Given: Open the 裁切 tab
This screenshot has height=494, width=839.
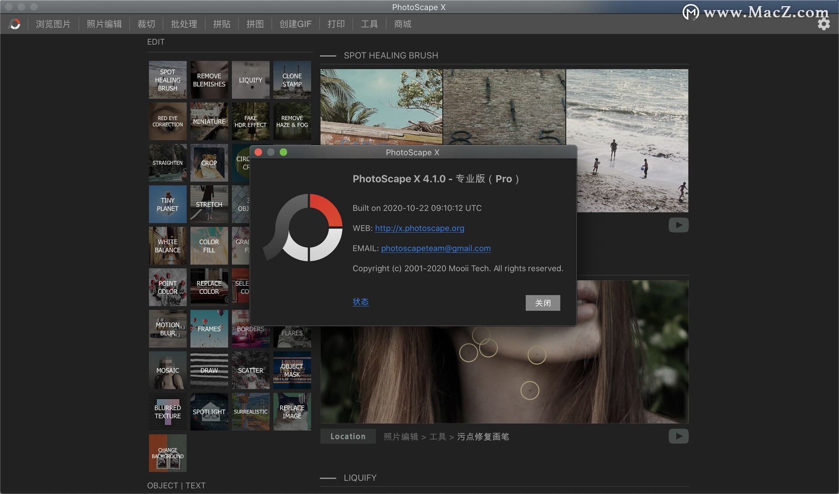Looking at the screenshot, I should coord(146,24).
